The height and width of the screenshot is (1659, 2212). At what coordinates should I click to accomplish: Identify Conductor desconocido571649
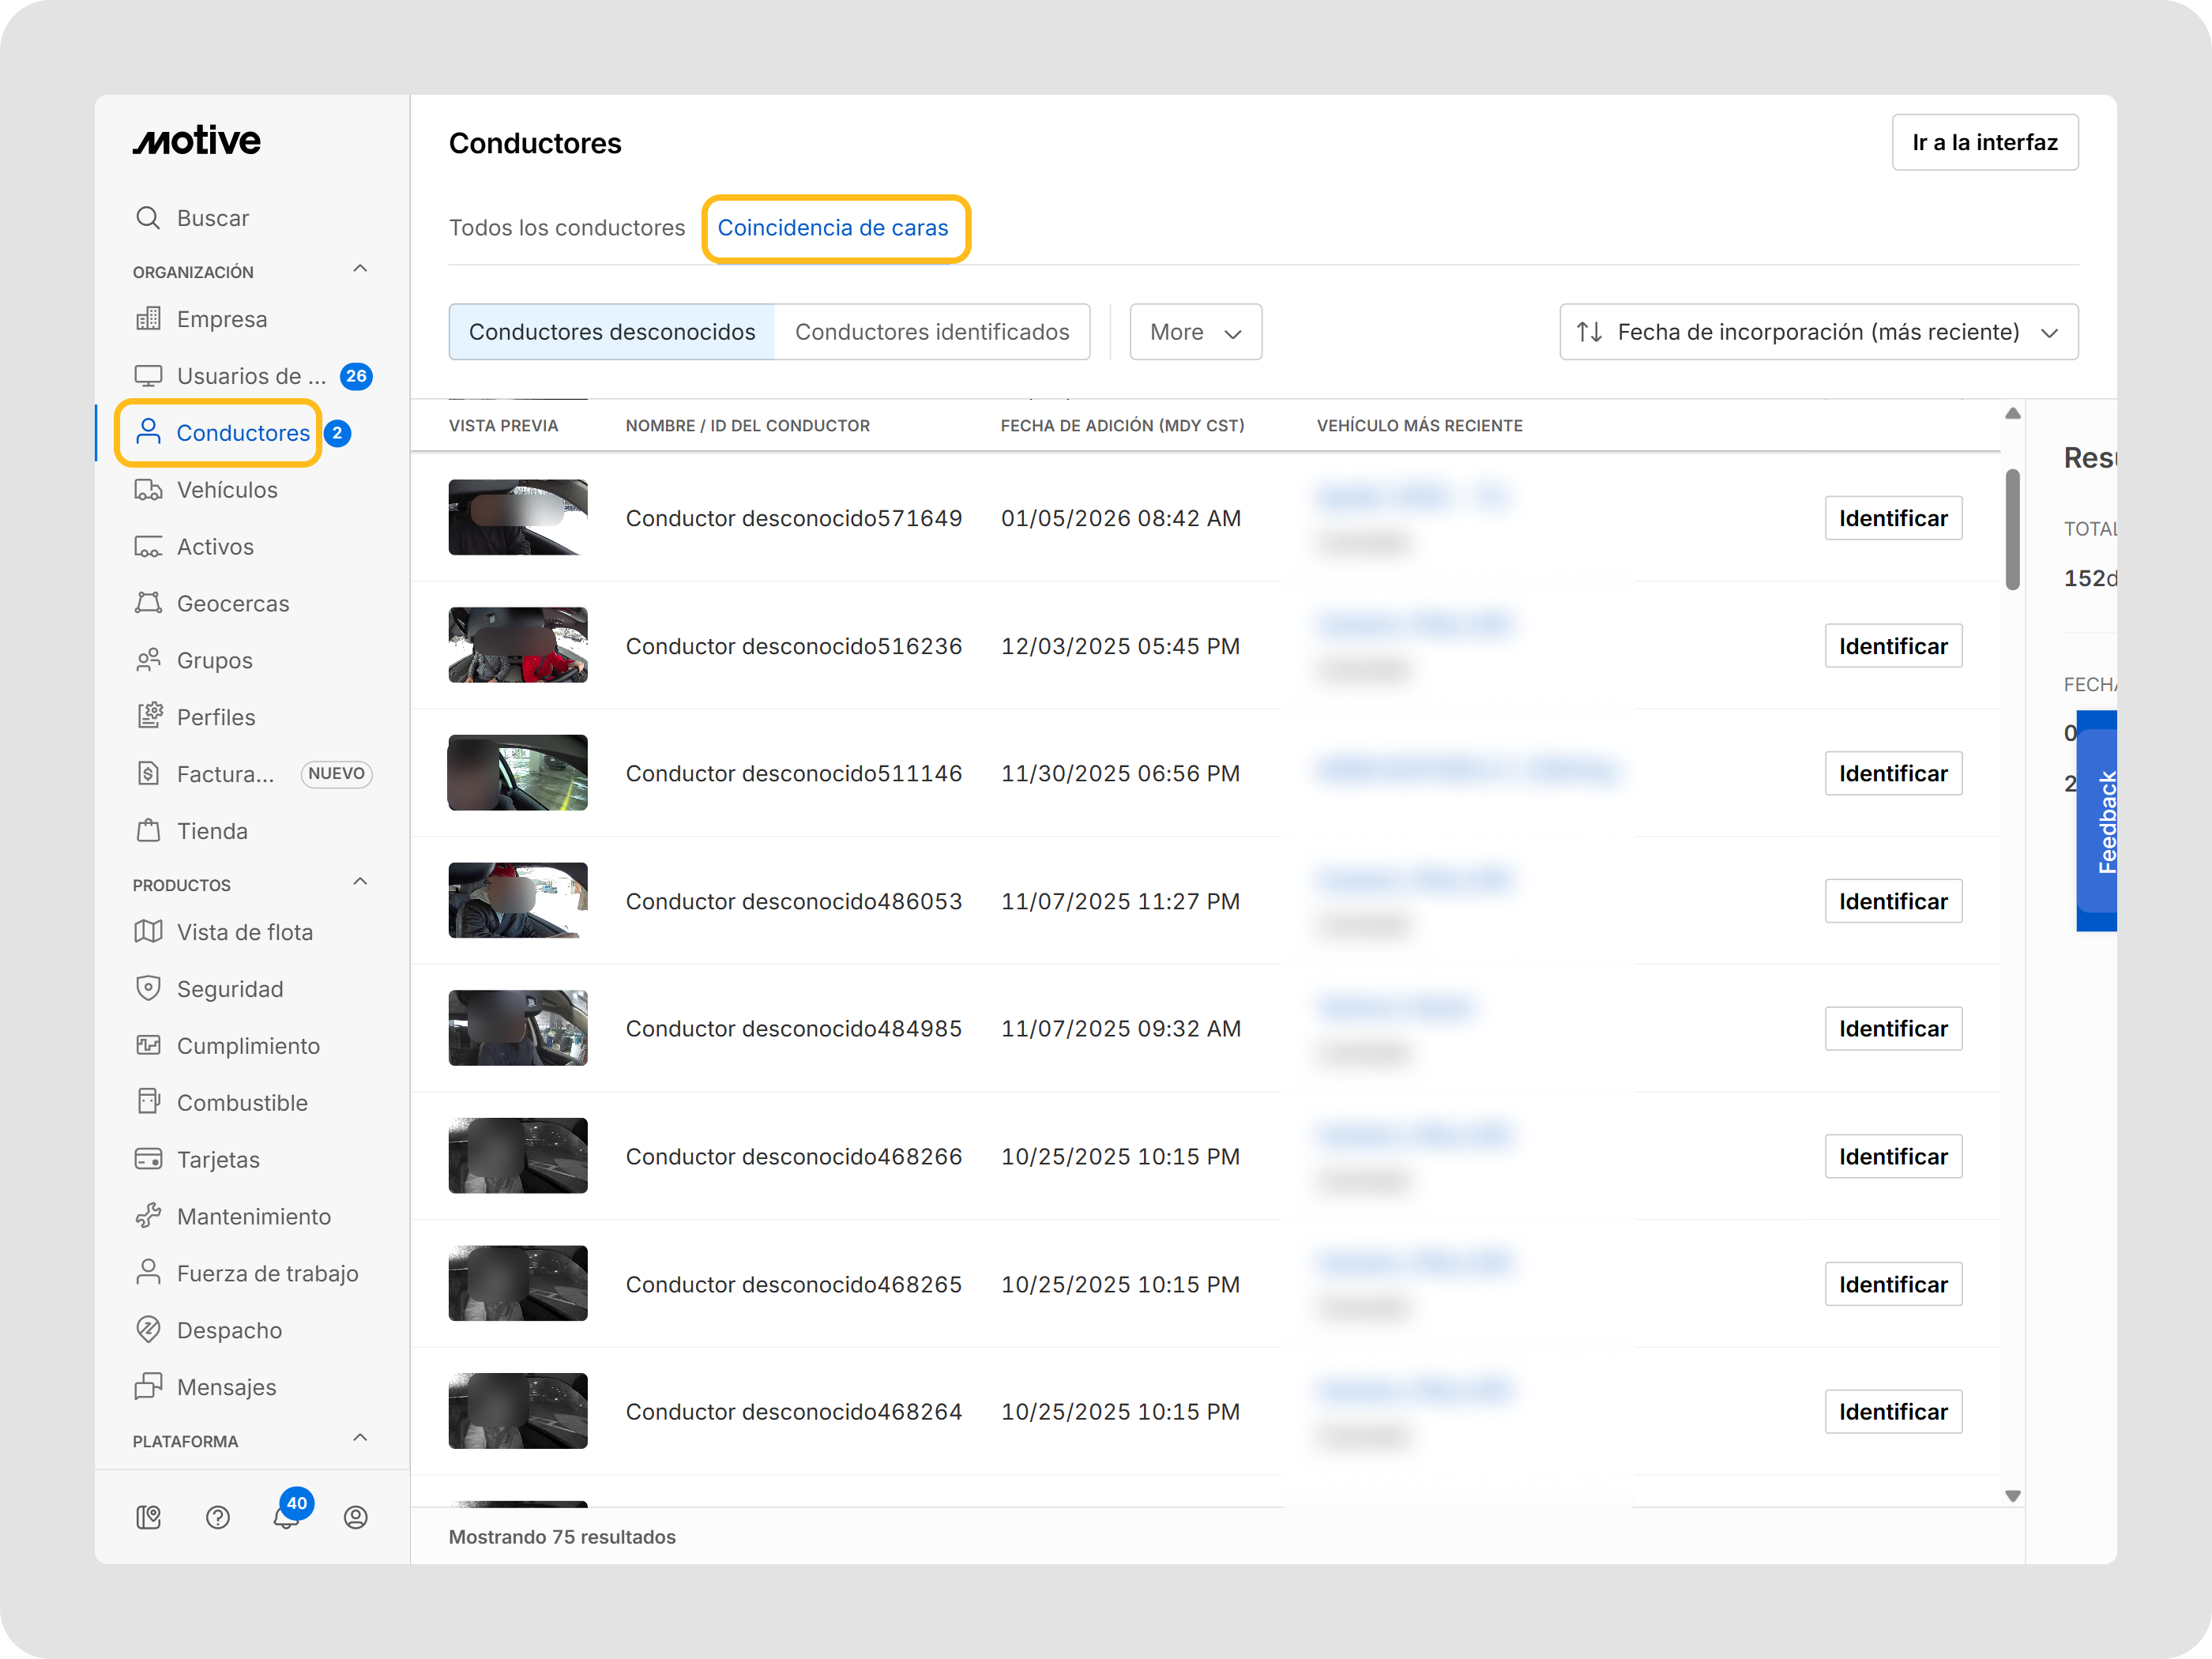(x=1893, y=518)
